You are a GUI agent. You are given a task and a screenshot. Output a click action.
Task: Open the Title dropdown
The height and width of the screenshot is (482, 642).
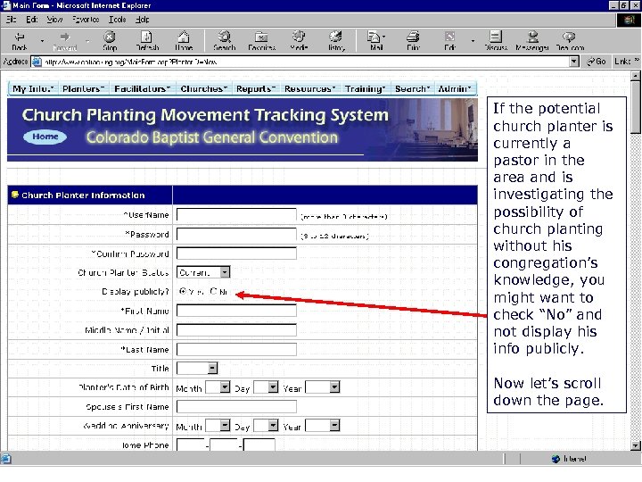197,368
